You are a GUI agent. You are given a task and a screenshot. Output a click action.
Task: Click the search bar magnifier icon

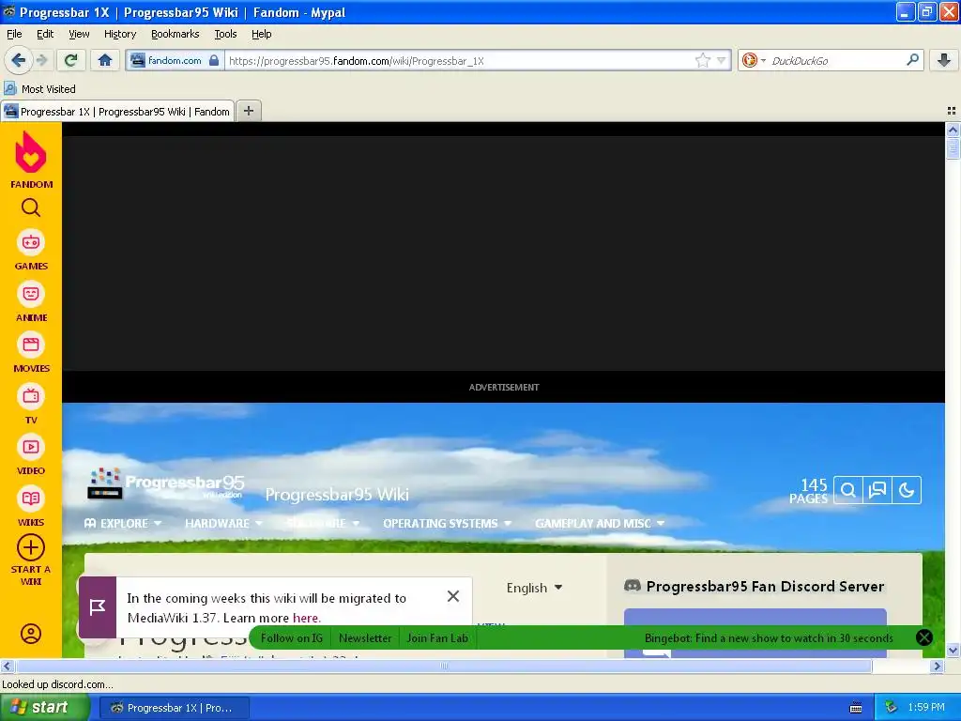tap(912, 60)
